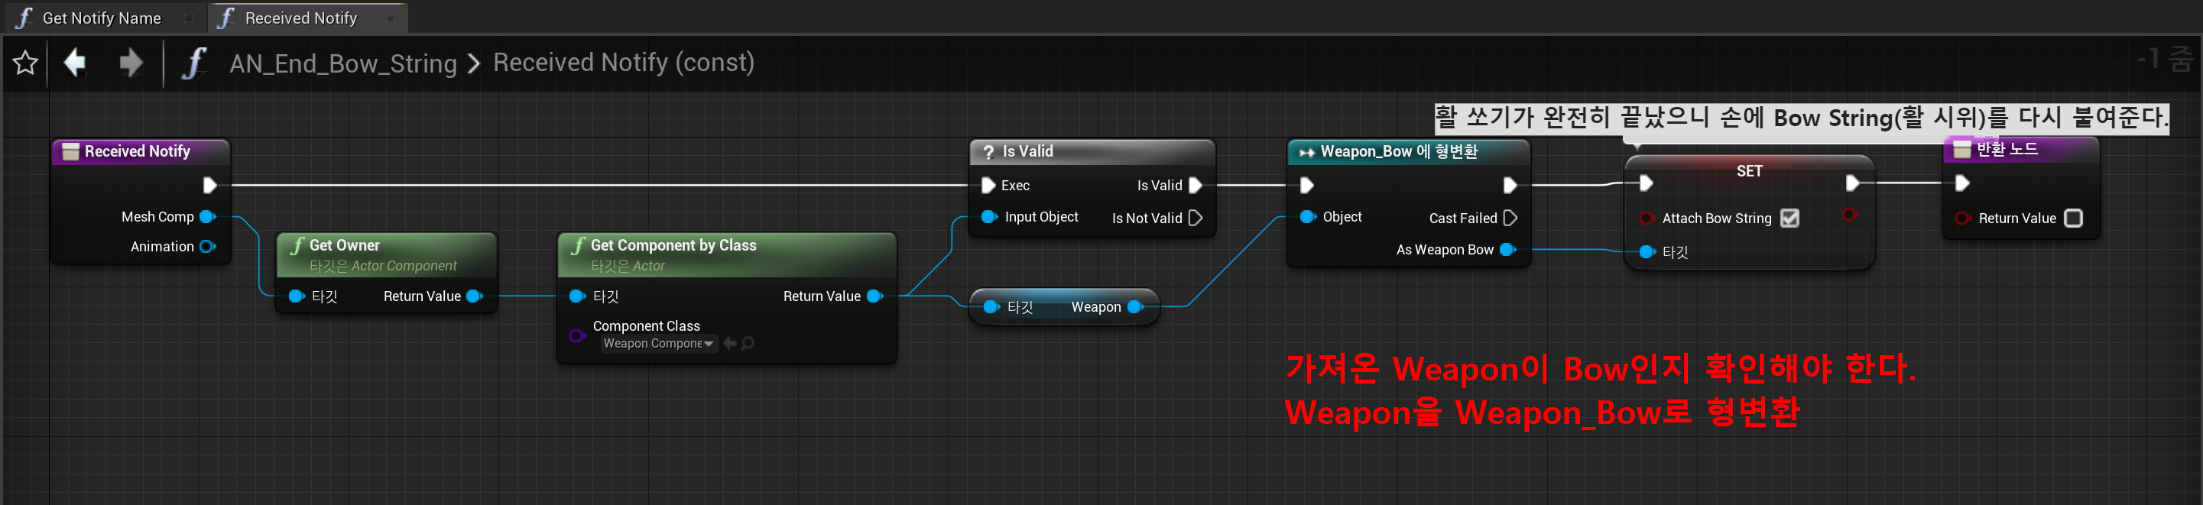Click cast node exec input pin
The height and width of the screenshot is (505, 2203).
pyautogui.click(x=1307, y=186)
